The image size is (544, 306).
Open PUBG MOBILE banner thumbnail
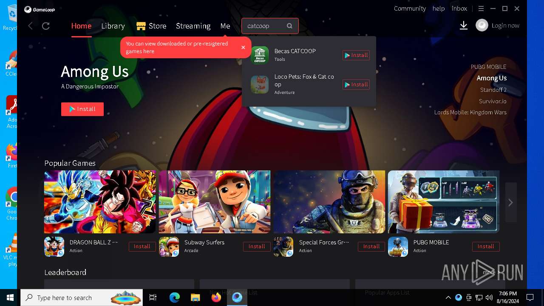(444, 202)
